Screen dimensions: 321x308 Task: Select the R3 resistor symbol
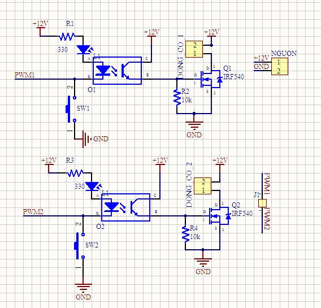(x=75, y=173)
